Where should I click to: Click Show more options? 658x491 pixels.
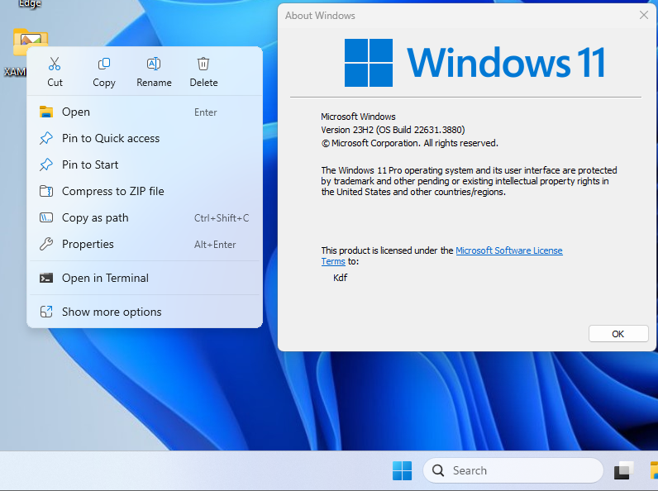pyautogui.click(x=145, y=312)
